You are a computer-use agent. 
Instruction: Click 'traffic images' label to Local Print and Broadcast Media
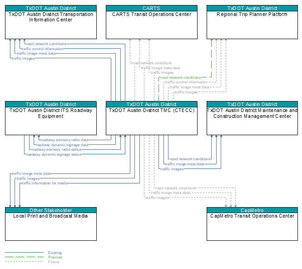[x=28, y=178]
